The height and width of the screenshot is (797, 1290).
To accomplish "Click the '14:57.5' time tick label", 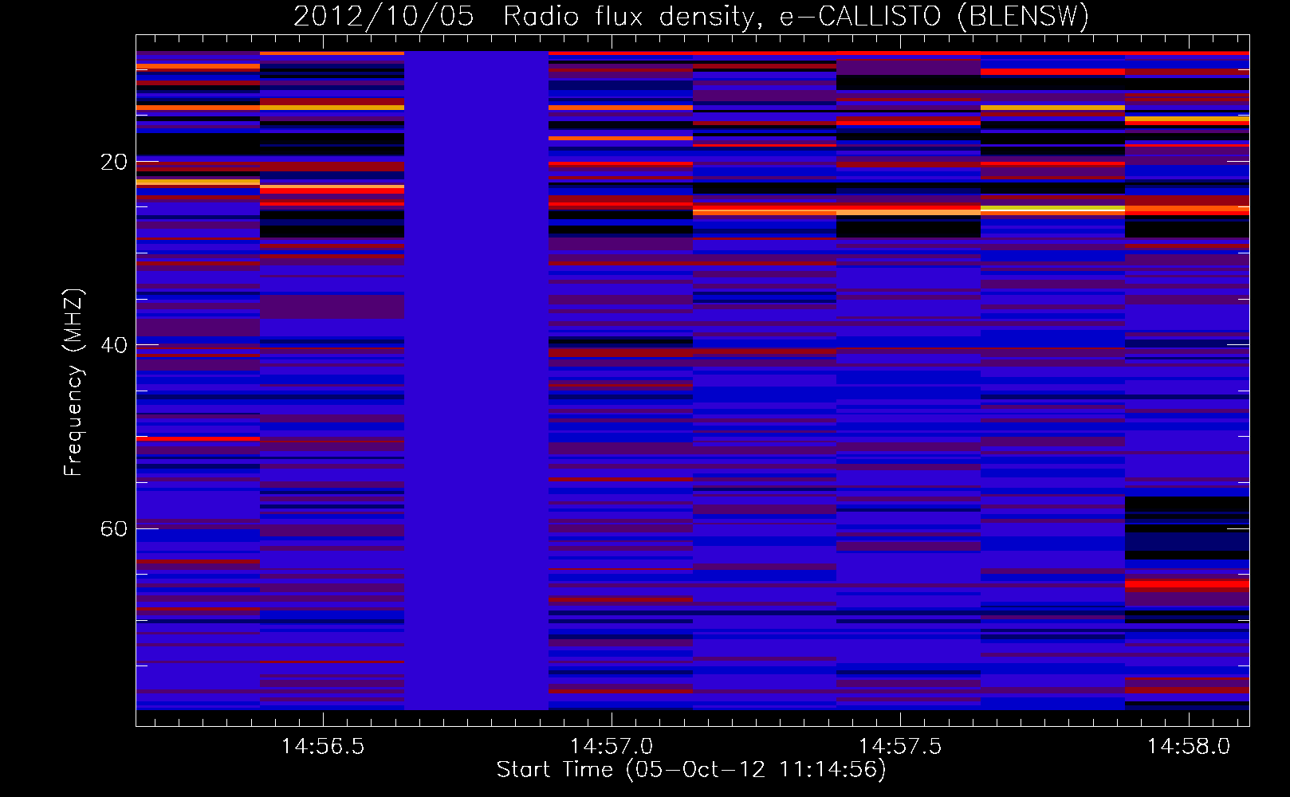I will pyautogui.click(x=900, y=747).
